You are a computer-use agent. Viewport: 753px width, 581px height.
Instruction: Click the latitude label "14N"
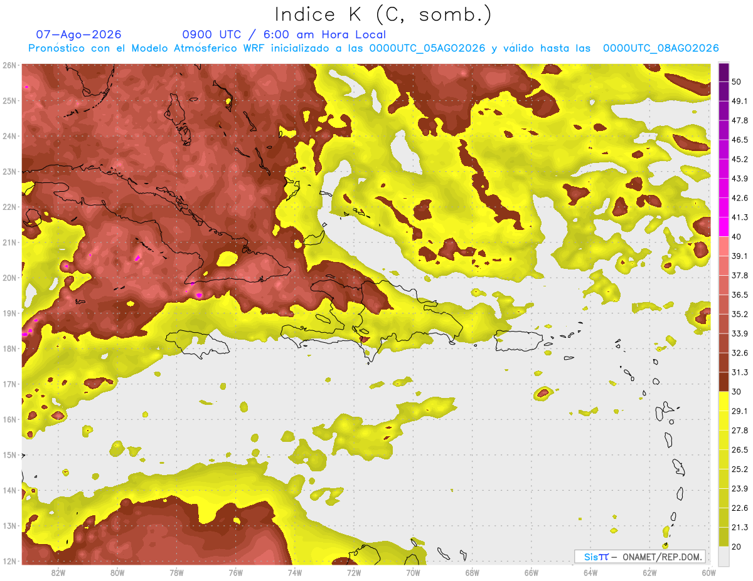pyautogui.click(x=9, y=490)
